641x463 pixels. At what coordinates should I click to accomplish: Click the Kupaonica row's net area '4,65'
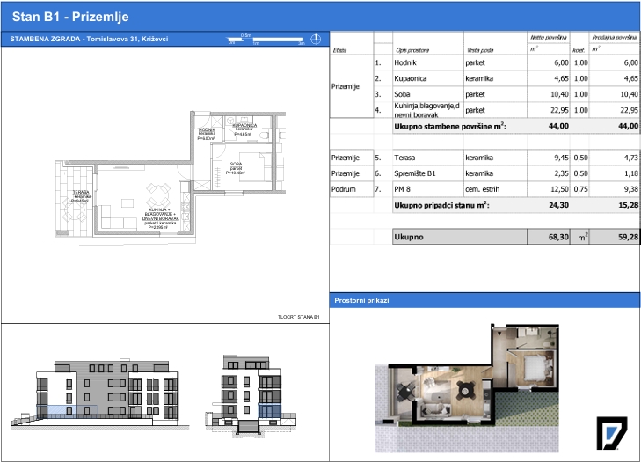pos(561,78)
